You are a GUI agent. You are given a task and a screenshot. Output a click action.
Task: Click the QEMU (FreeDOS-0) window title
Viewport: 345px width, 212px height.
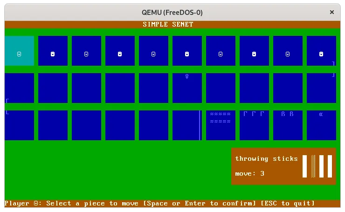click(172, 12)
